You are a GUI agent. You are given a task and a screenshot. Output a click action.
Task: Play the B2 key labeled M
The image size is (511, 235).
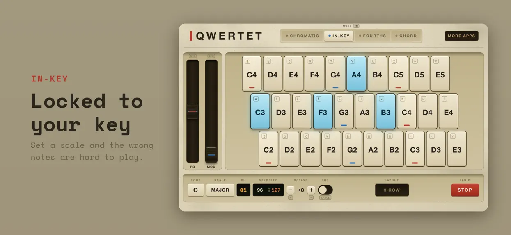pyautogui.click(x=394, y=149)
